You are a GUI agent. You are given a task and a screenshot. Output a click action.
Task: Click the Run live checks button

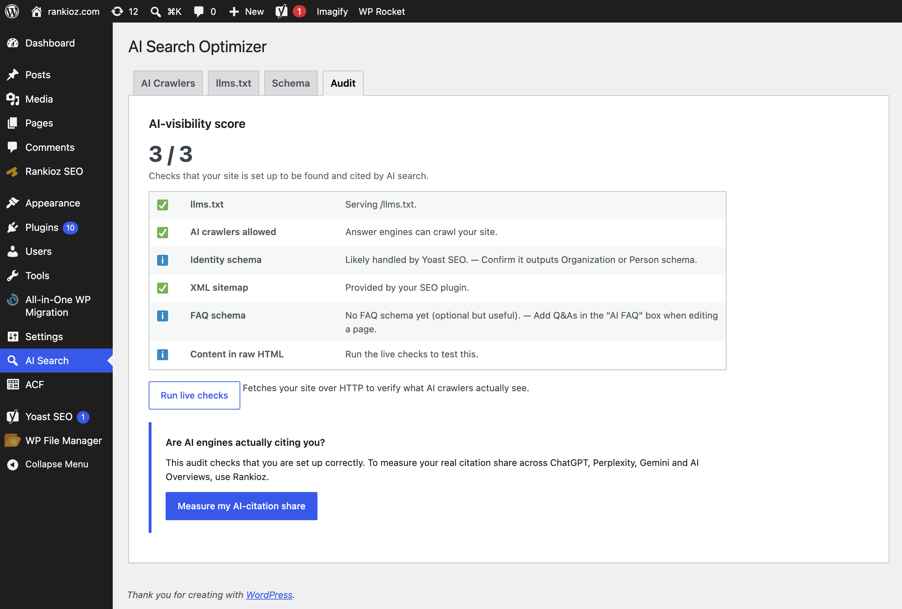pyautogui.click(x=194, y=395)
